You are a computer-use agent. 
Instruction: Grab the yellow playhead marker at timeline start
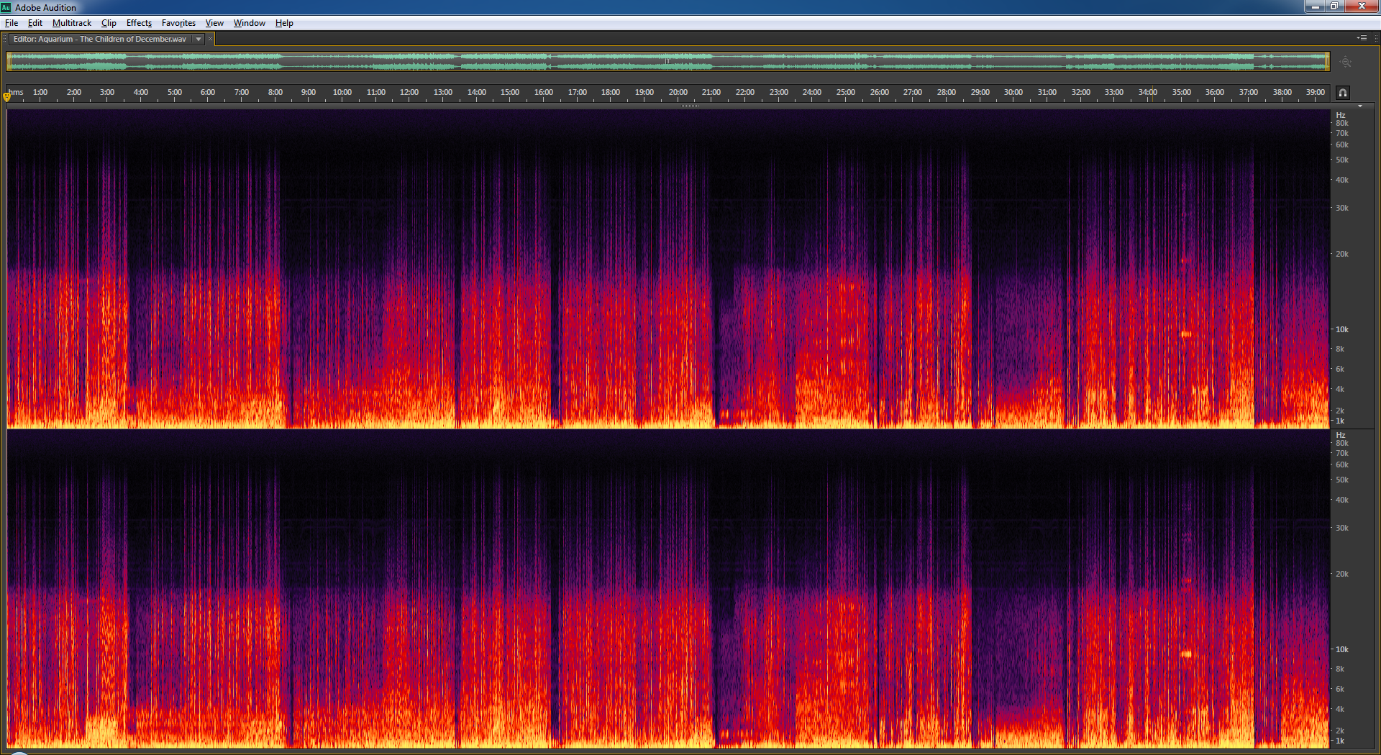7,96
